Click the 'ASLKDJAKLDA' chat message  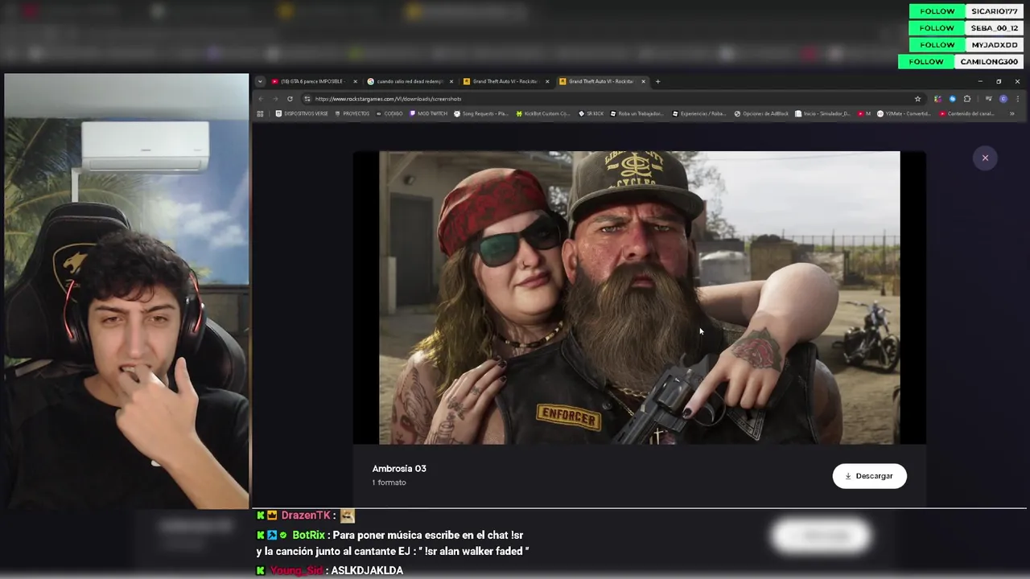pyautogui.click(x=367, y=570)
